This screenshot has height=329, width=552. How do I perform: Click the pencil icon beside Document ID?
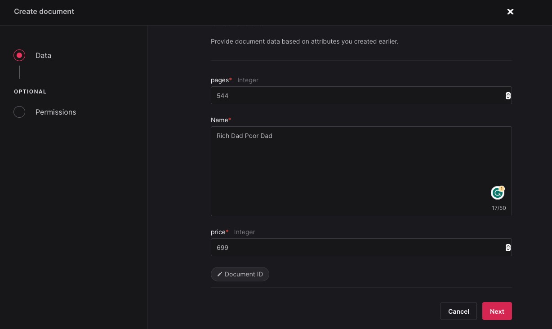(220, 274)
